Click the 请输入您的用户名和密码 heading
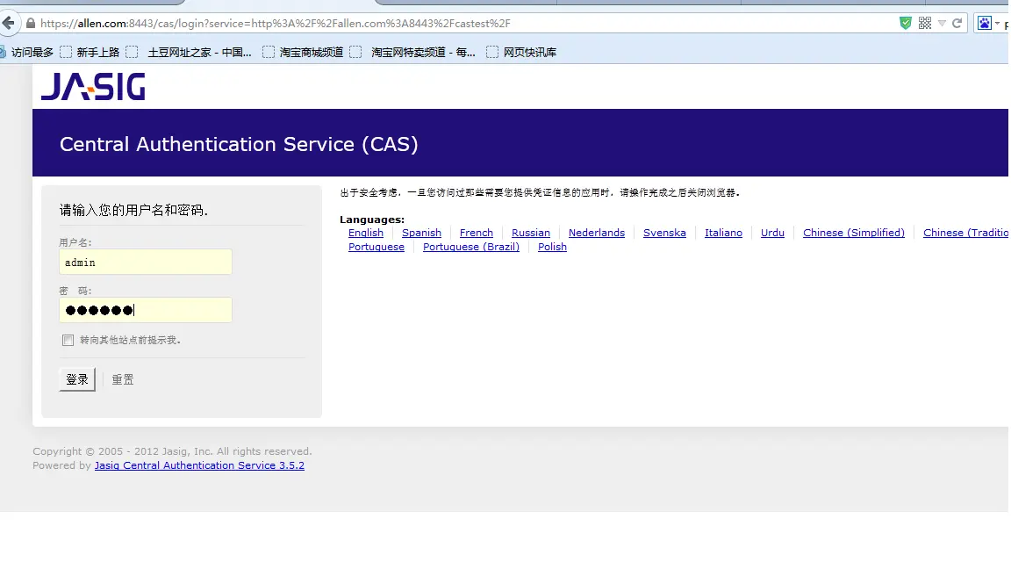The image size is (1011, 569). tap(133, 210)
